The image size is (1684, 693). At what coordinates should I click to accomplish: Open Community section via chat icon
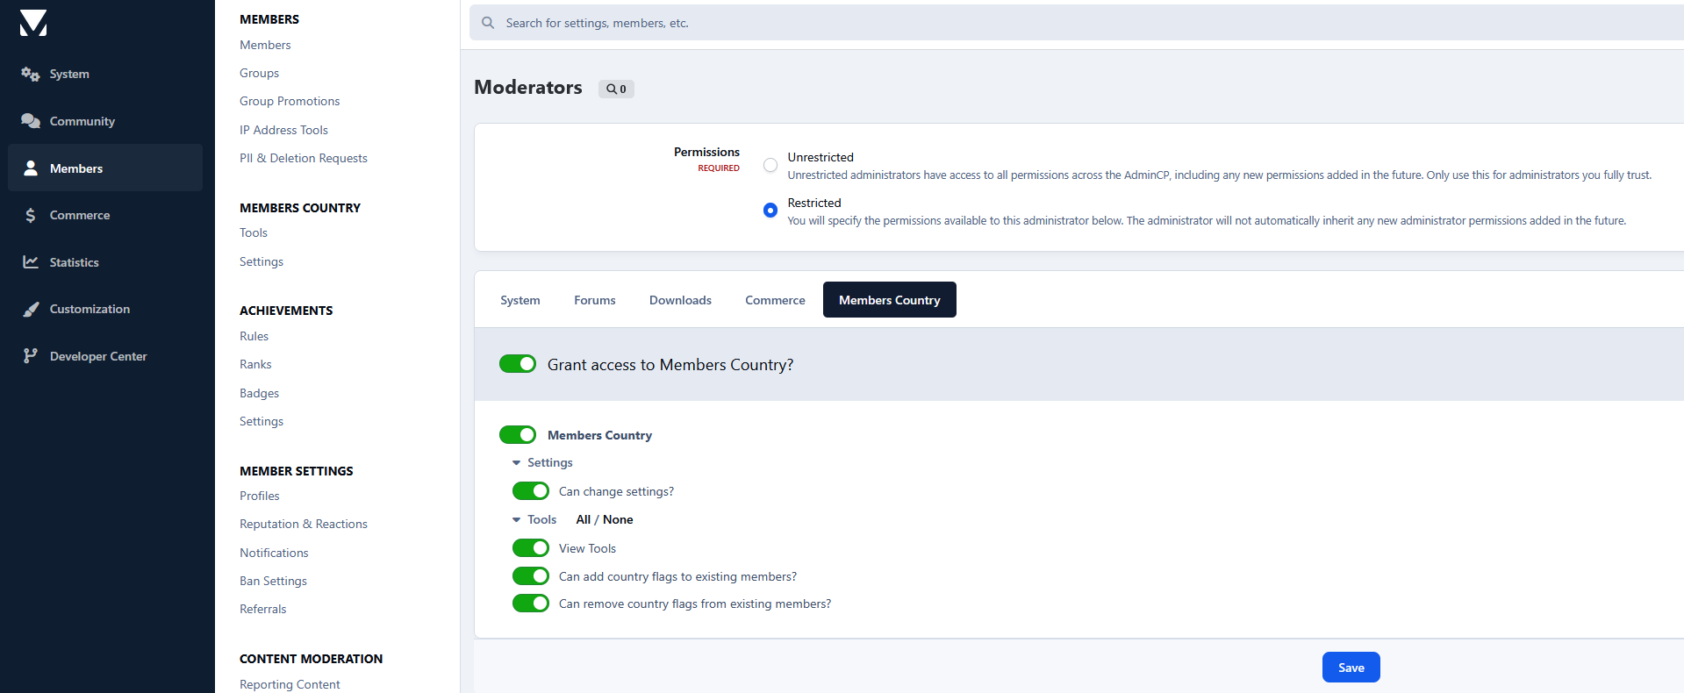[31, 121]
